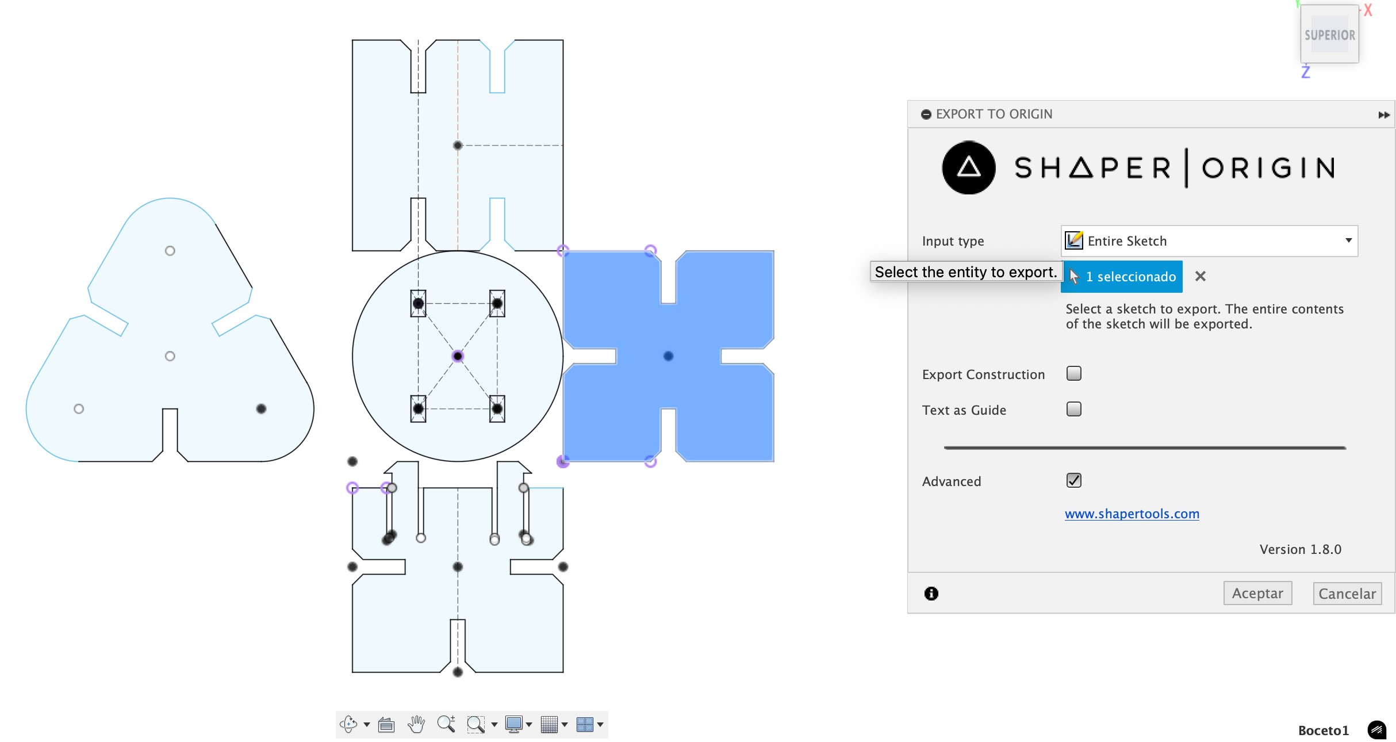
Task: Open the Orbit tool dropdown arrow
Action: [366, 725]
